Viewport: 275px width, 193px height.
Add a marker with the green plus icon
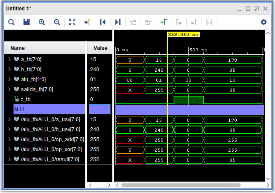click(x=163, y=22)
